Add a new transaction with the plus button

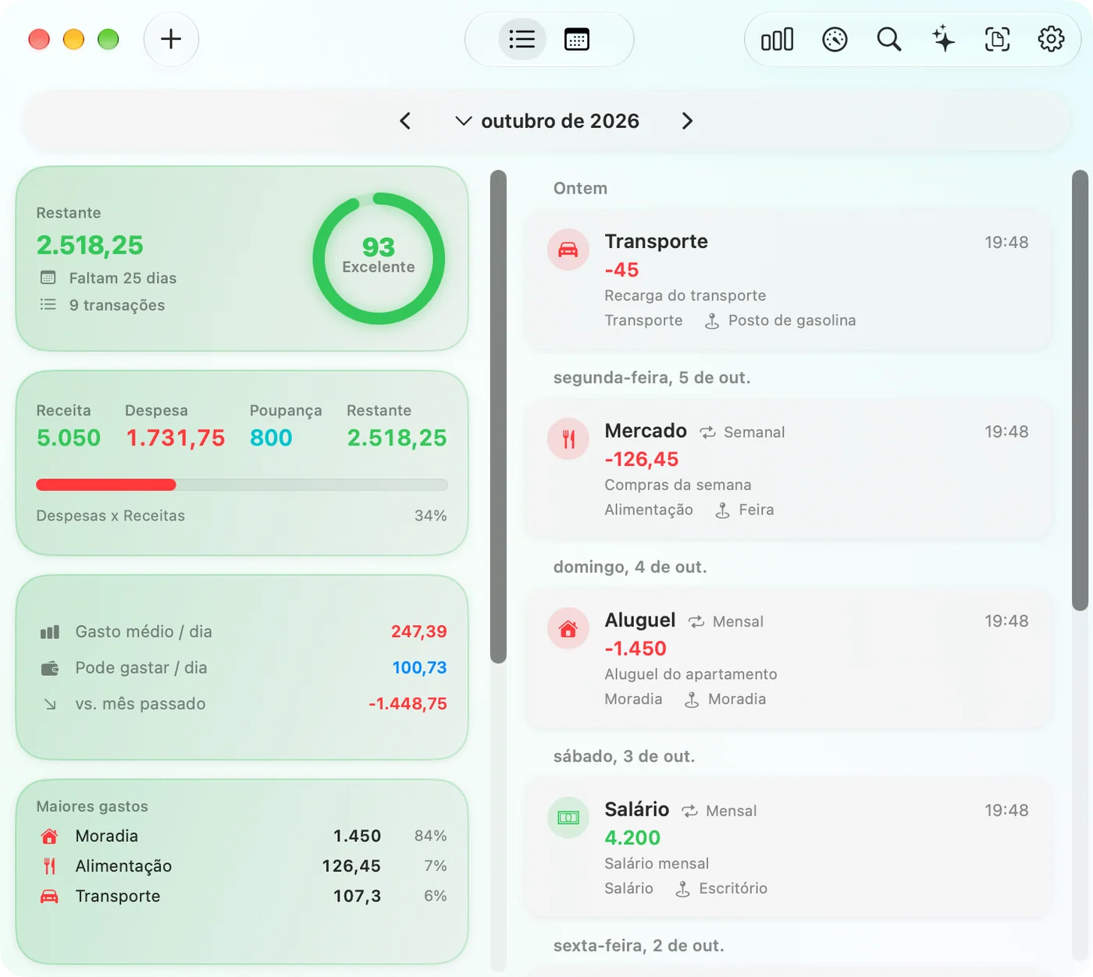click(x=171, y=39)
